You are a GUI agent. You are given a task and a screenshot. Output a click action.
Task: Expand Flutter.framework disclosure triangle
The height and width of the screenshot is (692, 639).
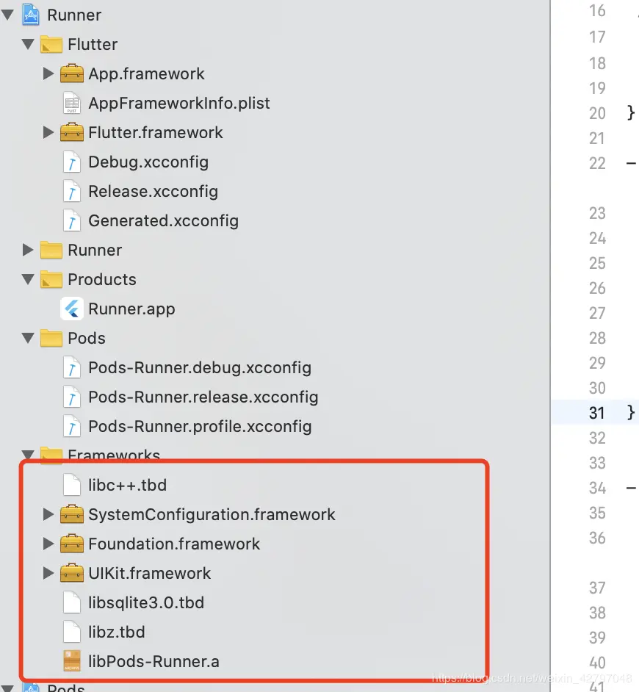click(48, 132)
